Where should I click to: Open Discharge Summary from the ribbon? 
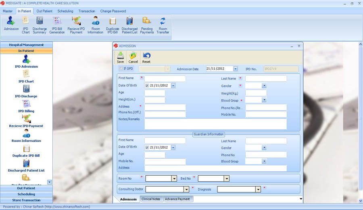click(40, 25)
